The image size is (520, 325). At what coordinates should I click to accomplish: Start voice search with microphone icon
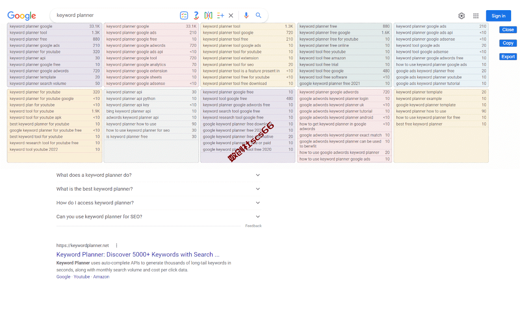tap(246, 15)
